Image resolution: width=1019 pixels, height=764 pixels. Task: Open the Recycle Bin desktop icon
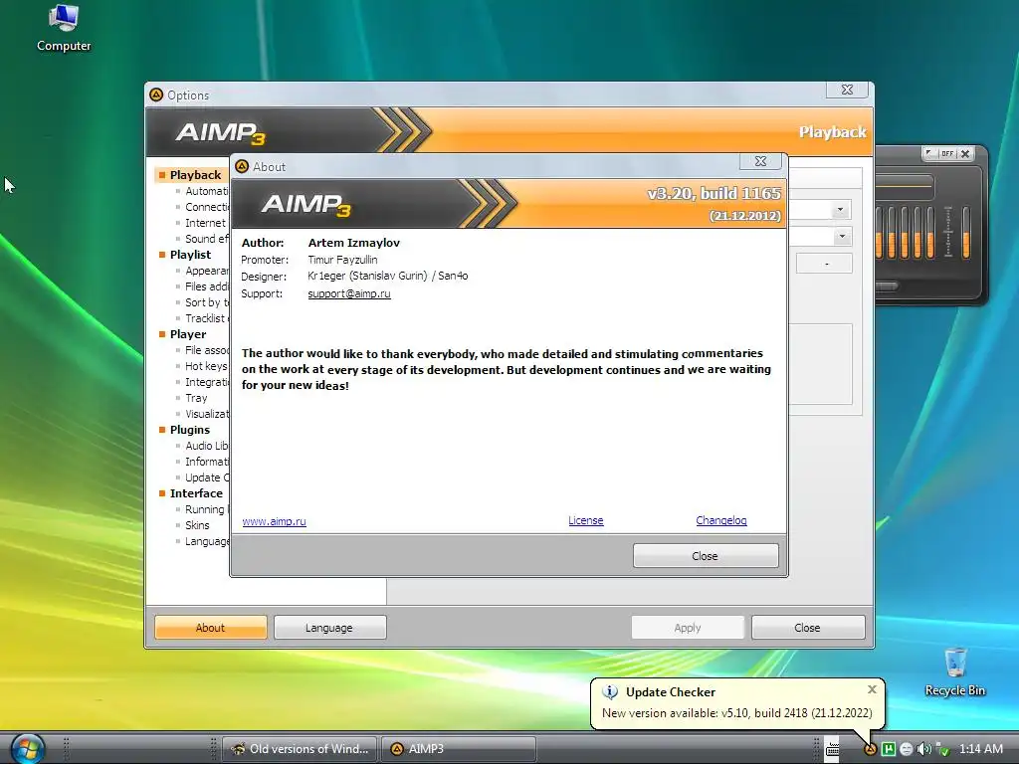point(954,672)
